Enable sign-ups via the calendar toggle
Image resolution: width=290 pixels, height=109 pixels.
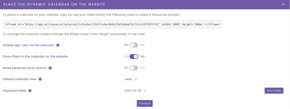[134, 45]
